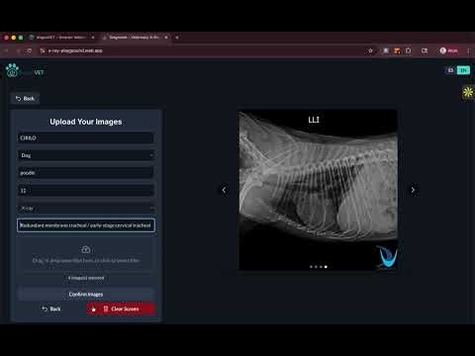Open the extensions puzzle icon in toolbar
The image size is (475, 356).
(x=409, y=50)
